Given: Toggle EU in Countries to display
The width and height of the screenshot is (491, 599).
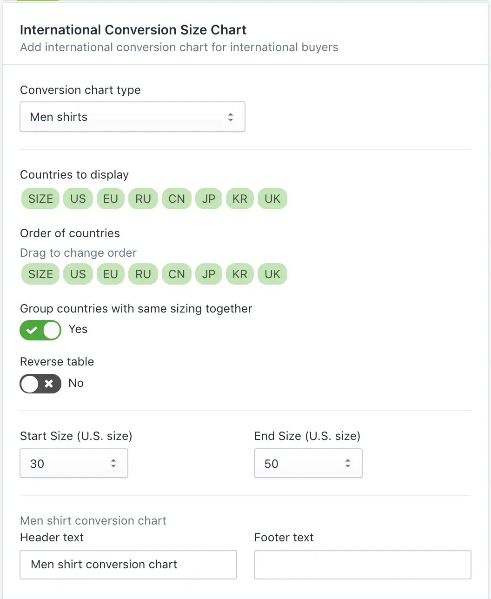Looking at the screenshot, I should coord(111,199).
